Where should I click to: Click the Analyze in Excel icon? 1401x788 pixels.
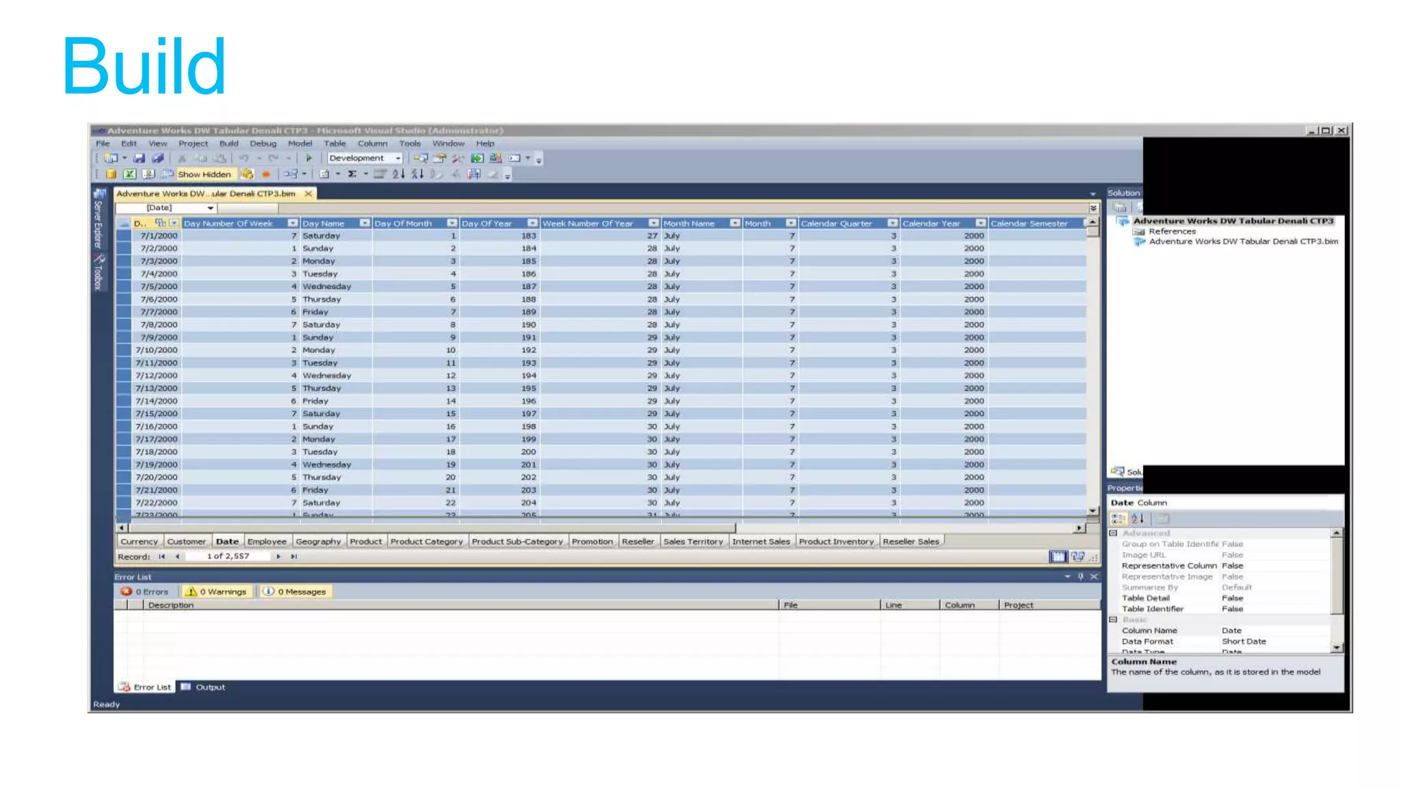(129, 174)
